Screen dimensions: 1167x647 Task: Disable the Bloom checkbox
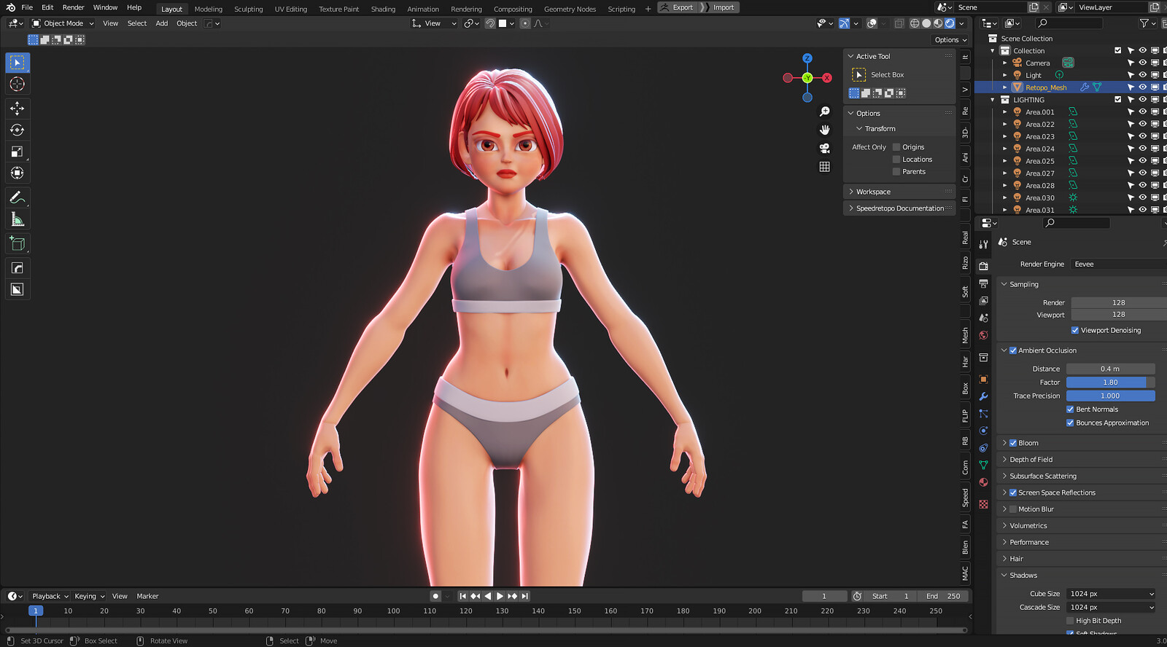click(1013, 443)
